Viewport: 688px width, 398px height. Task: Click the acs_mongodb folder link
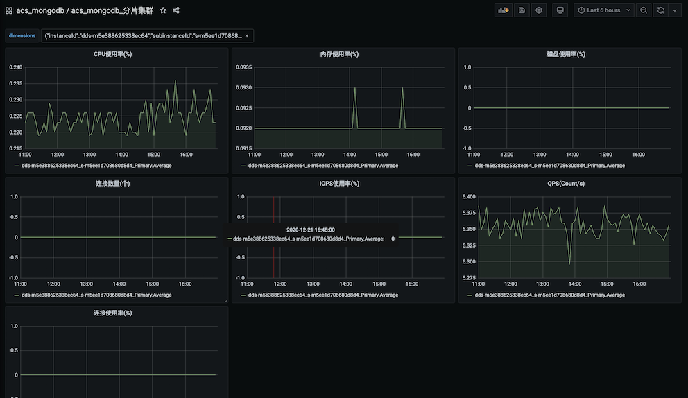click(39, 10)
